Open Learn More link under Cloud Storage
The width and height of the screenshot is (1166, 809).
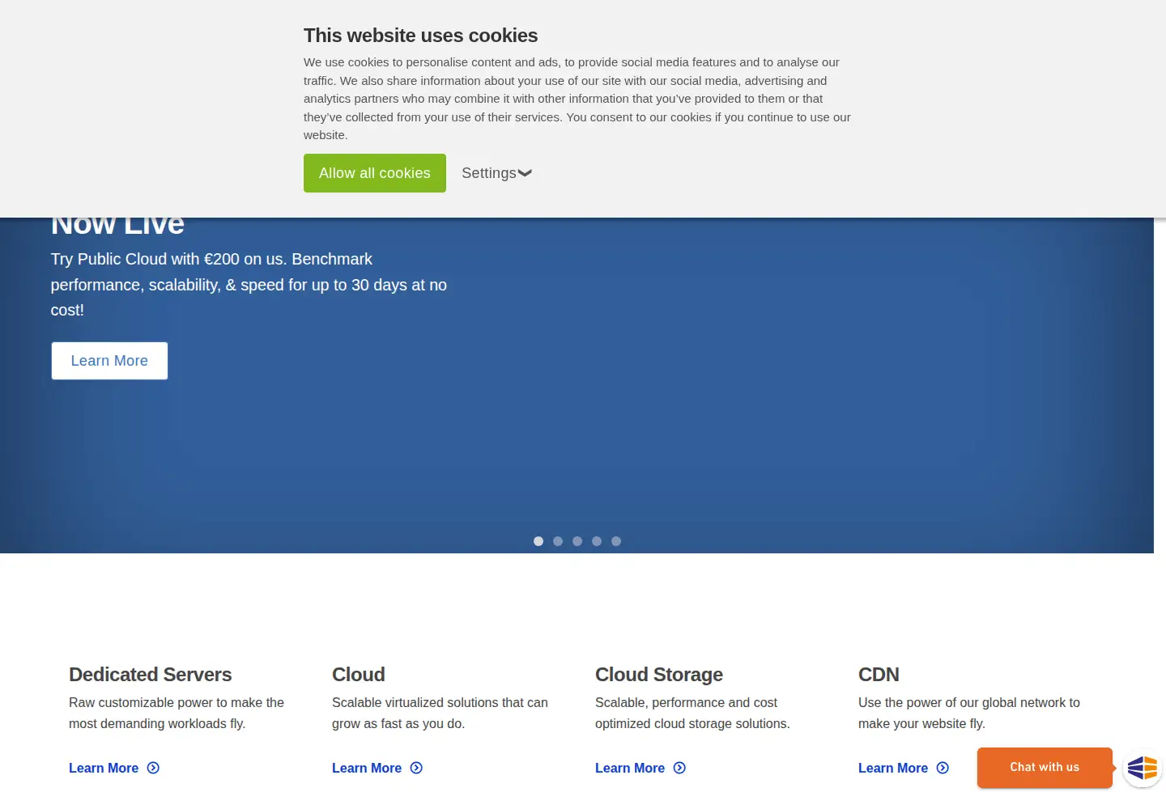tap(630, 768)
